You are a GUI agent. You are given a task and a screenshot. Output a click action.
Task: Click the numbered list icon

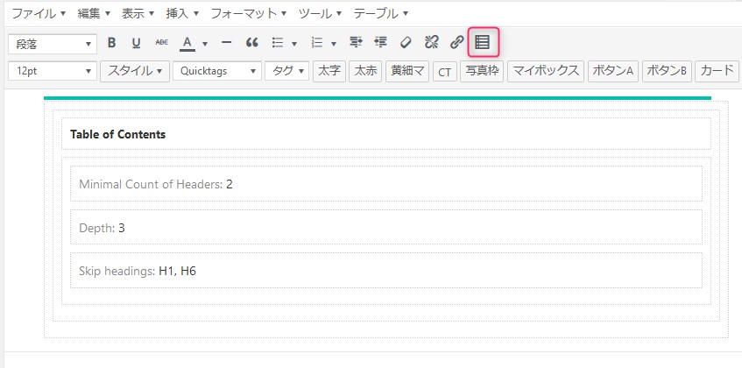[318, 43]
